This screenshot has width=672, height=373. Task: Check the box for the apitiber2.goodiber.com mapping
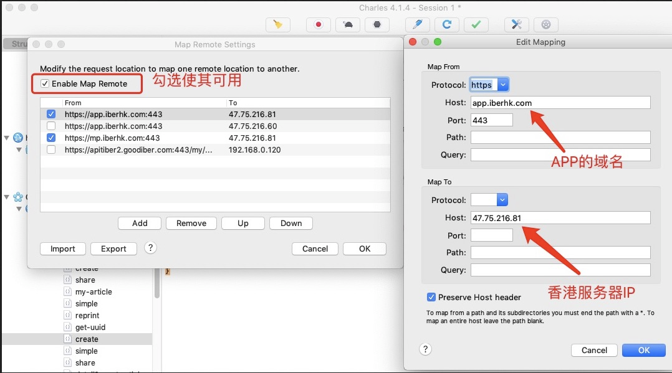coord(51,150)
